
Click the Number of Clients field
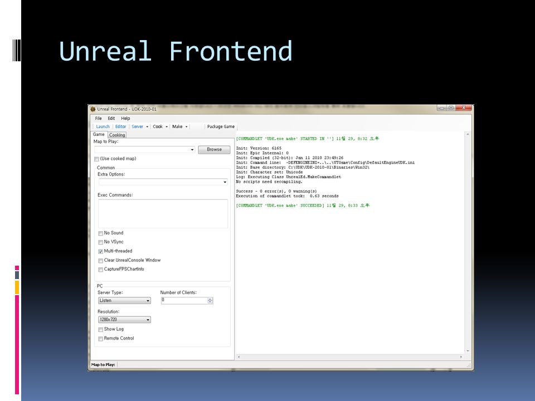[184, 300]
